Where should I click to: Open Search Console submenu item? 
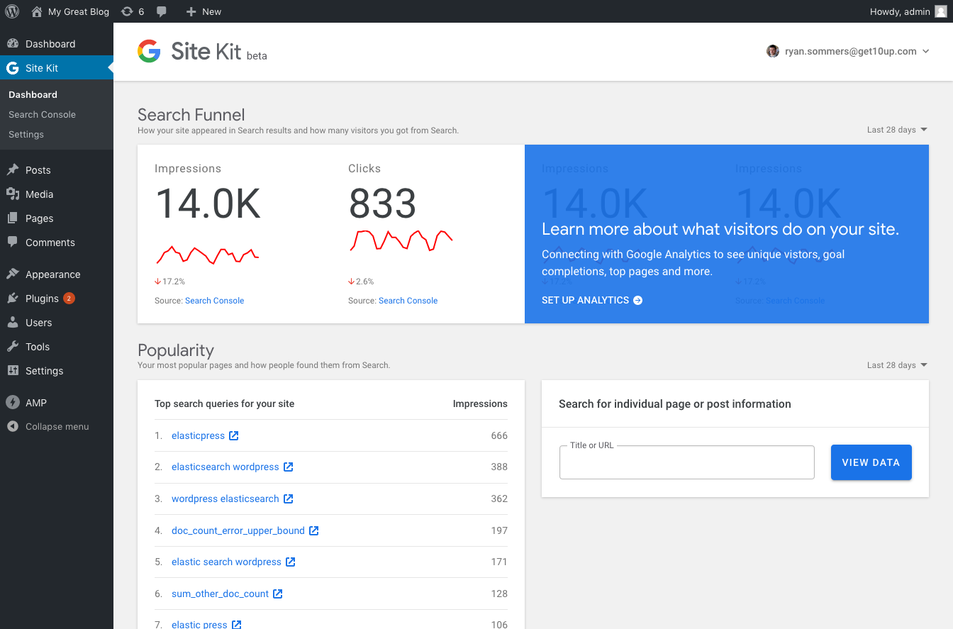[42, 114]
